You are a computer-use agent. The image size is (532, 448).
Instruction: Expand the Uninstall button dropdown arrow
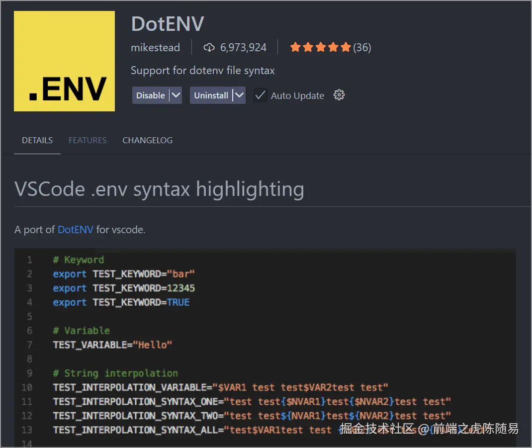click(239, 95)
